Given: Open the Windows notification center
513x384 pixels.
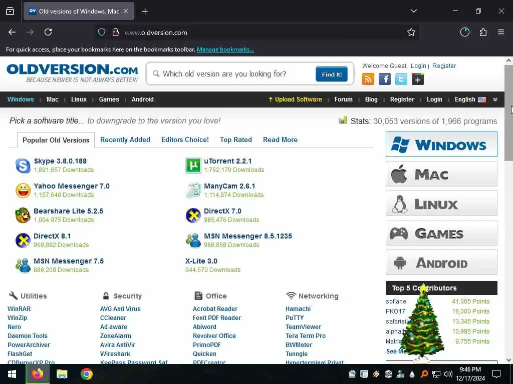Looking at the screenshot, I should [496, 374].
